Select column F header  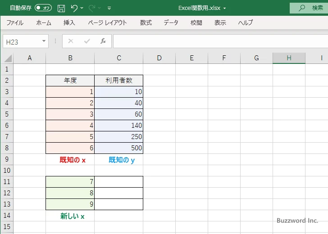224,58
